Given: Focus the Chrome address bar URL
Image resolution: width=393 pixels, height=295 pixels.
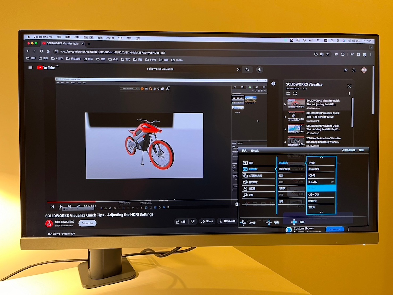Looking at the screenshot, I should pos(113,52).
